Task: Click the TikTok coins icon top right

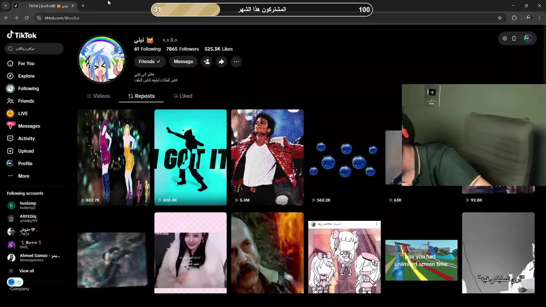Action: tap(505, 38)
